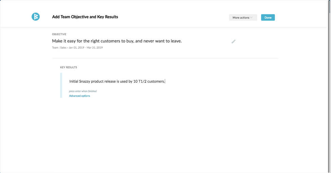Select the objective title text
Screen dimensions: 331x173
(117, 41)
